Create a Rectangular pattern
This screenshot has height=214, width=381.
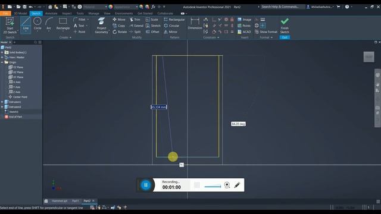[174, 20]
